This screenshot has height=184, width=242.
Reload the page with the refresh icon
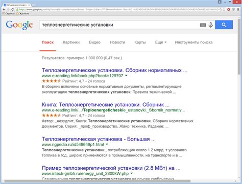coord(12,10)
